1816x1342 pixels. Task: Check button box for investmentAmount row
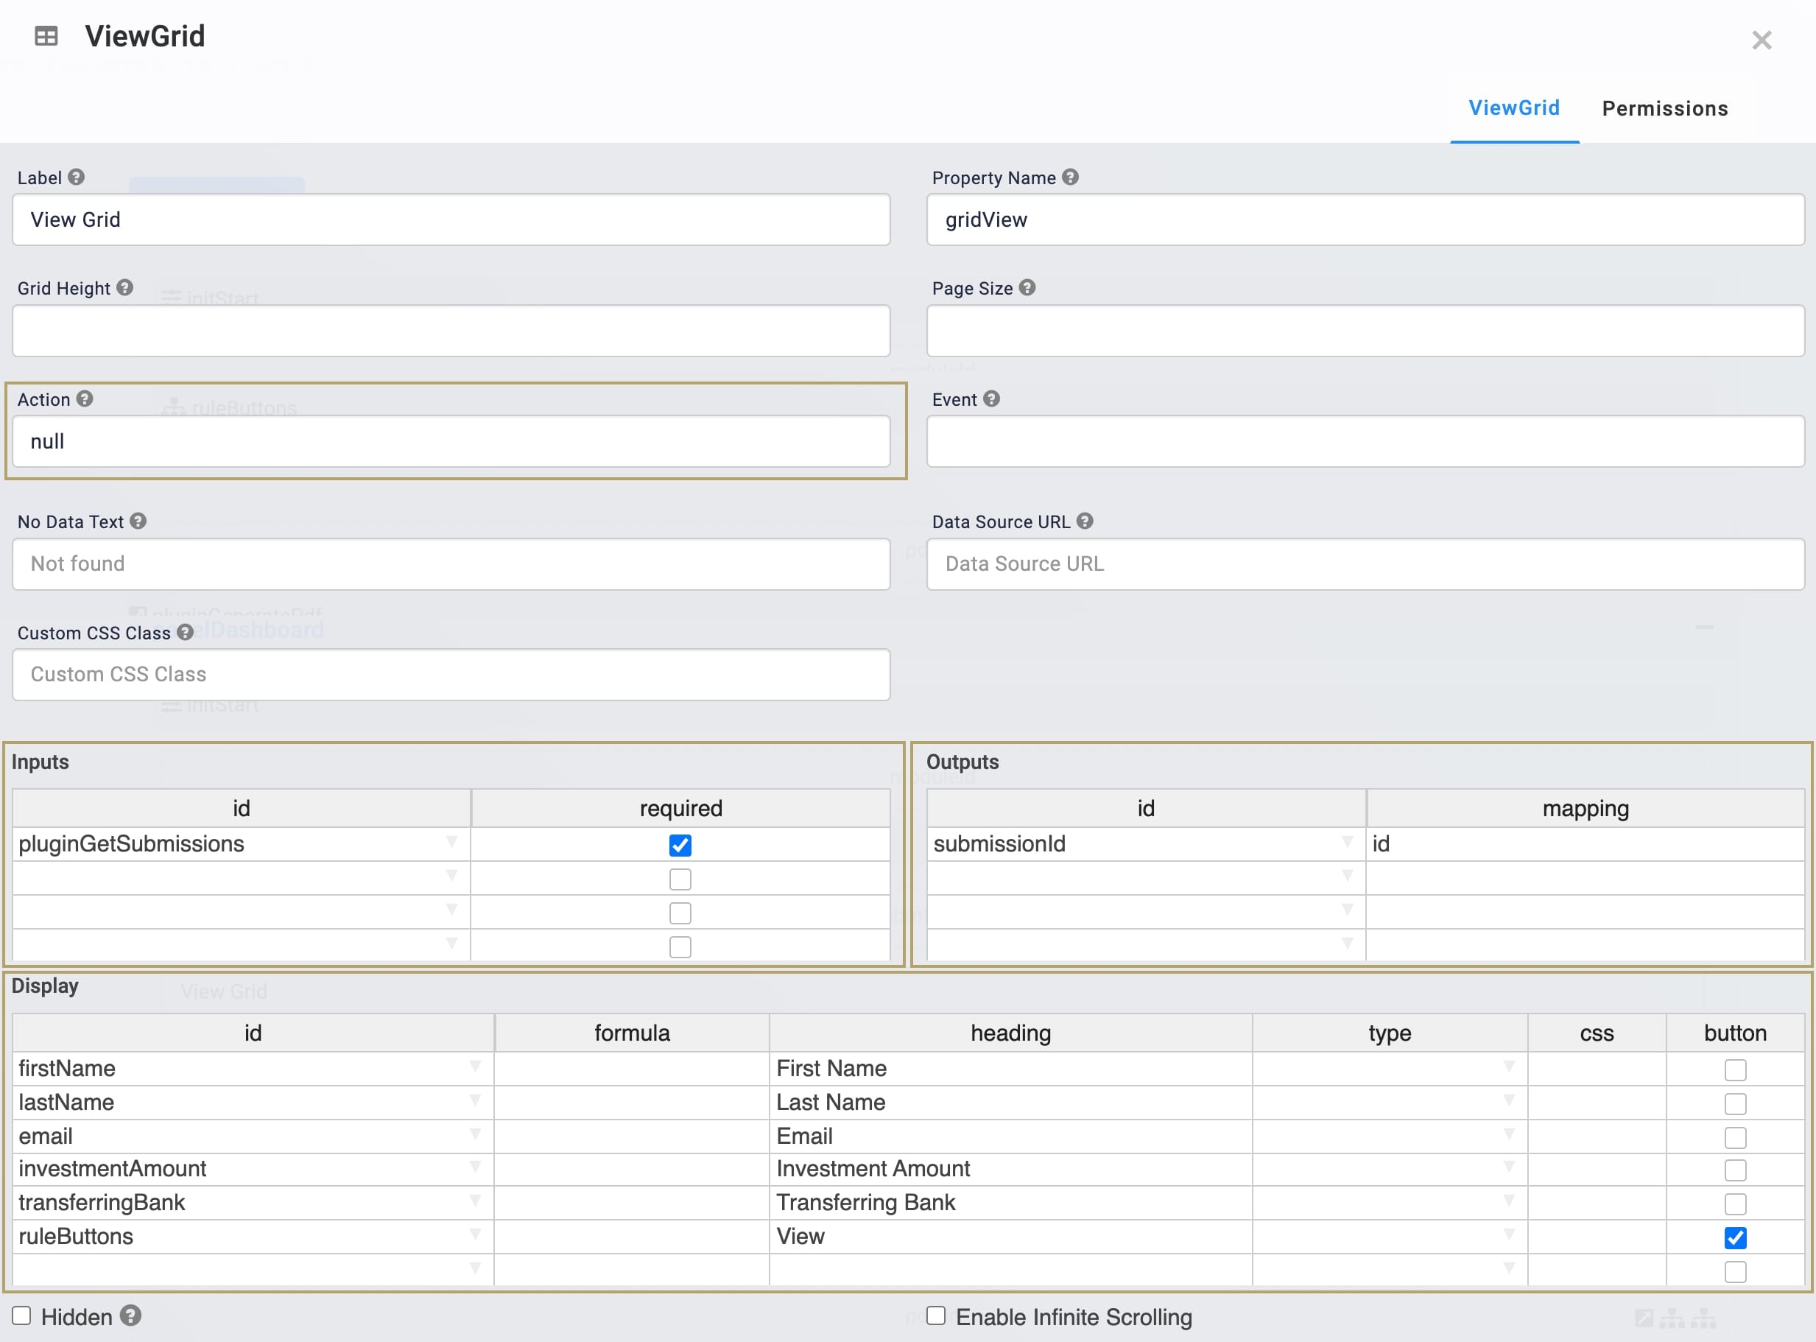tap(1735, 1170)
